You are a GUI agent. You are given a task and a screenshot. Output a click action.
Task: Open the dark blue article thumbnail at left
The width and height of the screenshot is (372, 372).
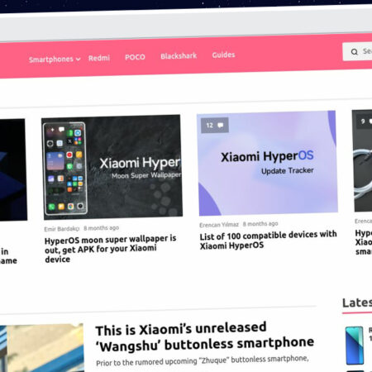(x=13, y=170)
